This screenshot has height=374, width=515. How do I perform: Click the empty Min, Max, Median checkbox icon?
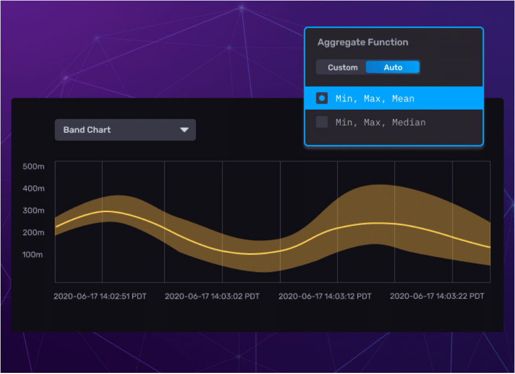(321, 122)
